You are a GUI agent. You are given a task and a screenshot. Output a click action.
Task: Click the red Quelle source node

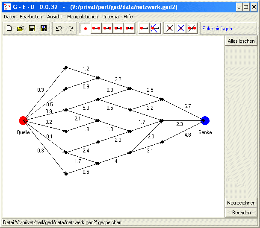tap(23, 120)
